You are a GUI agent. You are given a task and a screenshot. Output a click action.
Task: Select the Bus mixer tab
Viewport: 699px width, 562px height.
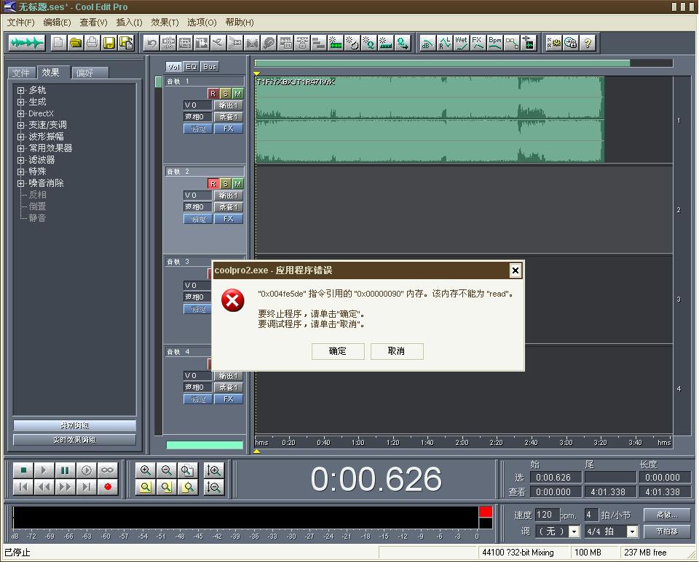point(209,67)
